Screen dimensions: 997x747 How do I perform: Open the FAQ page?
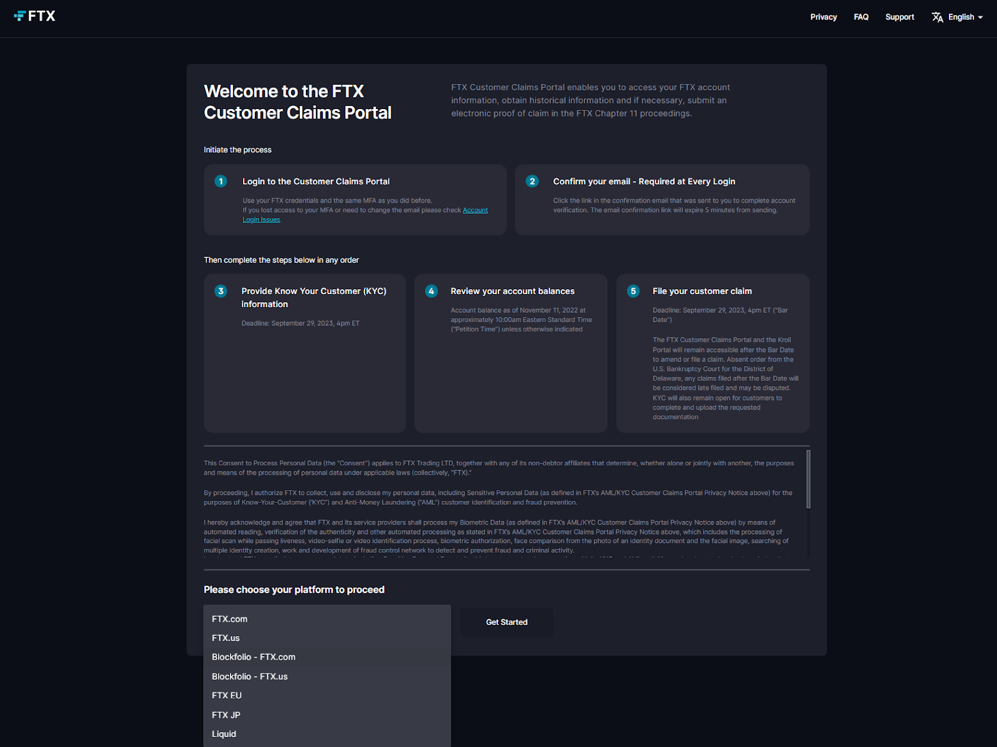pos(861,17)
